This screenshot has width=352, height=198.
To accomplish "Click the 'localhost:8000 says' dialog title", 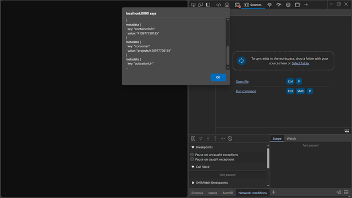I will (141, 13).
